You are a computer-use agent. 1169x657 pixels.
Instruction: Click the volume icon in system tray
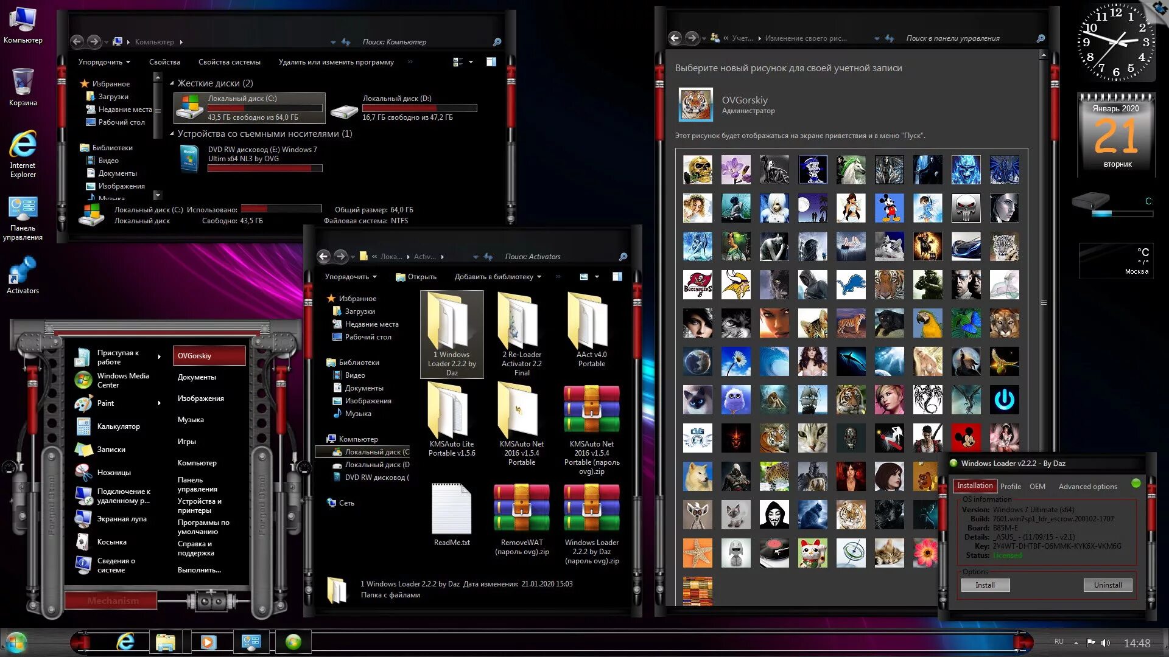coord(1106,643)
